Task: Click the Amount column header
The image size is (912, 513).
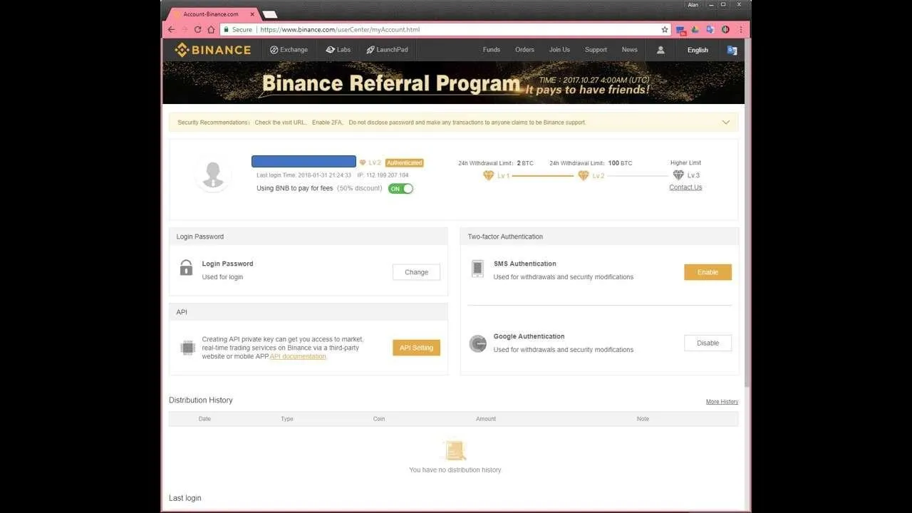Action: pyautogui.click(x=486, y=419)
